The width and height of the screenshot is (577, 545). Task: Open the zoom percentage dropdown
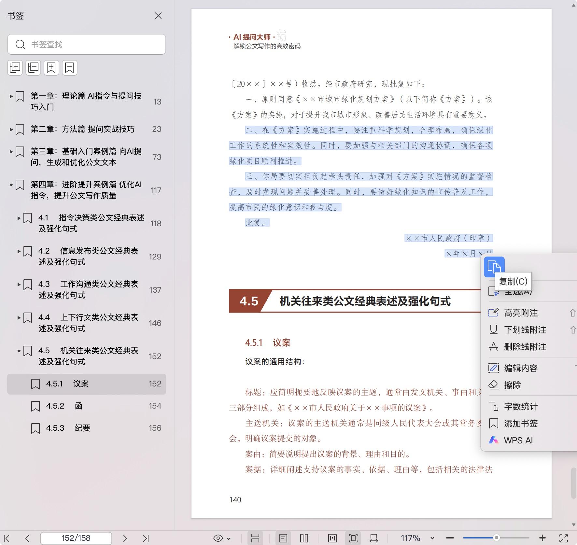pyautogui.click(x=432, y=538)
